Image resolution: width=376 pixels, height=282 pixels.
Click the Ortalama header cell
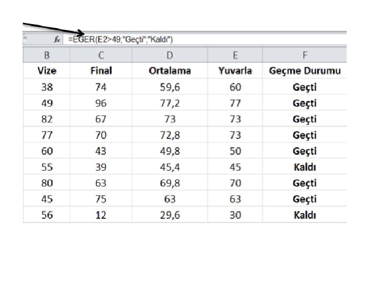169,71
